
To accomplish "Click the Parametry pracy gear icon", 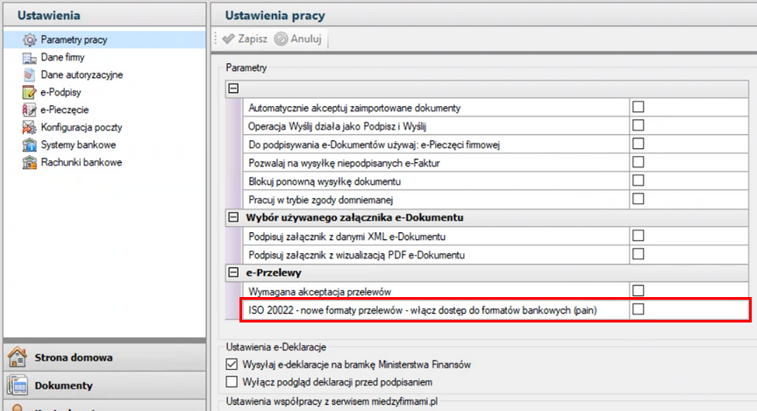I will coord(29,40).
